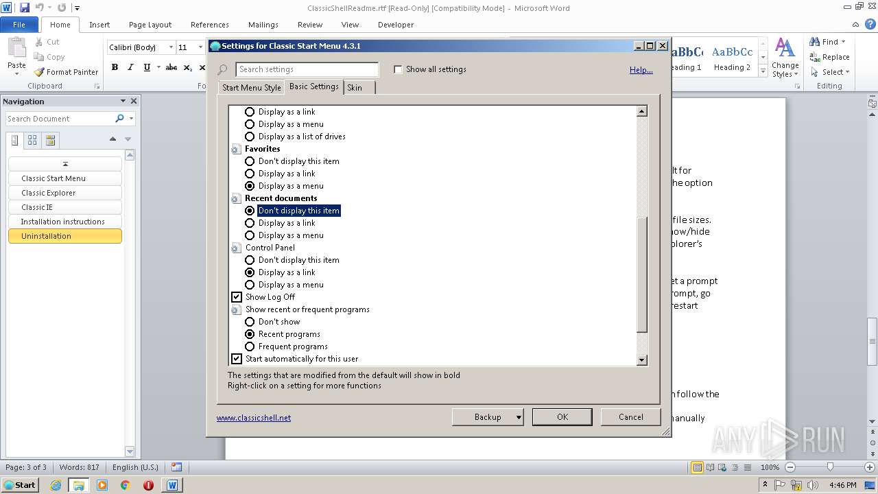
Task: Open the Page Layout ribbon tab
Action: 150,25
